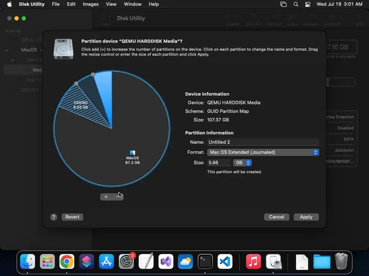Open the Apple menu
Viewport: 369px width, 276px height.
pos(9,4)
